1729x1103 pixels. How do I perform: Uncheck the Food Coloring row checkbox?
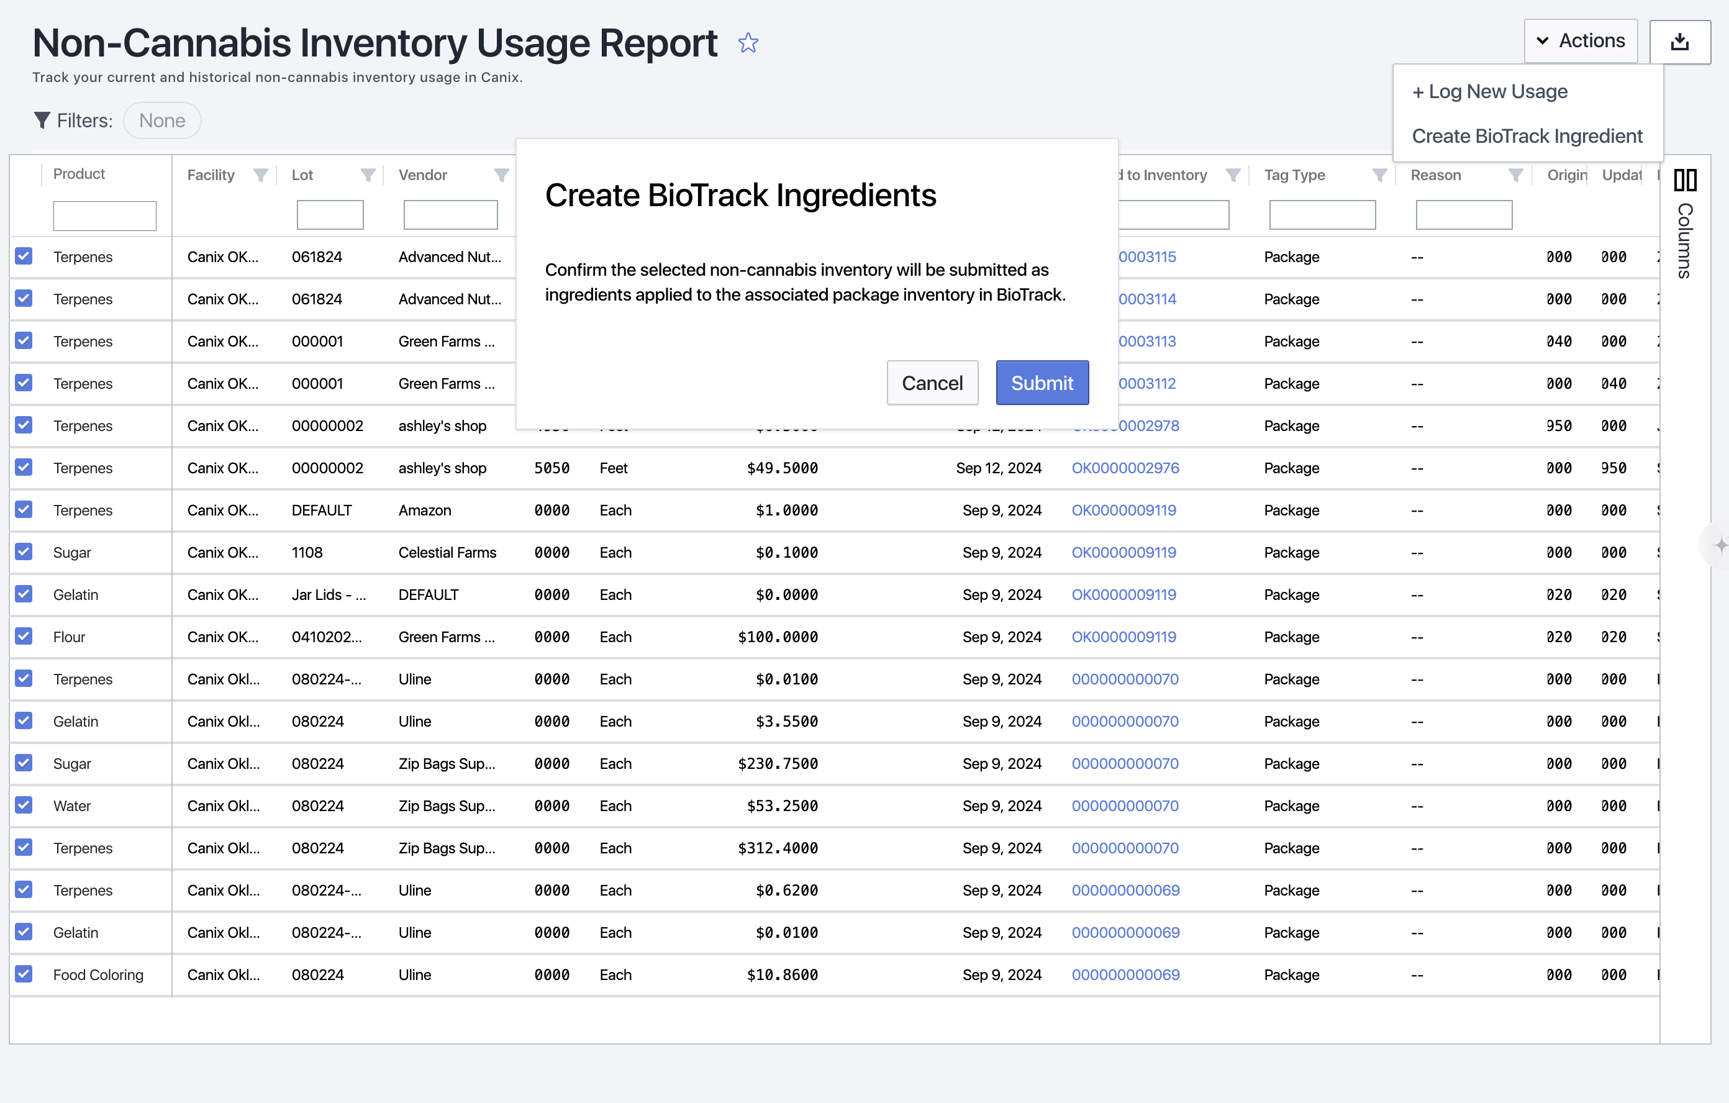click(24, 974)
